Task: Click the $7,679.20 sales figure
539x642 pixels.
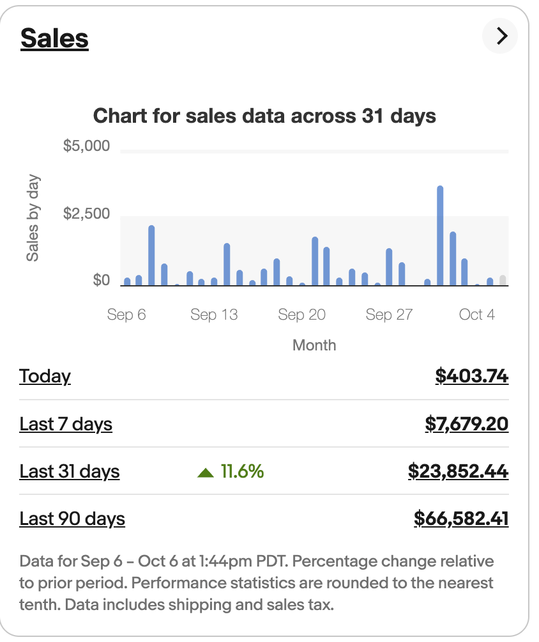Action: 467,424
